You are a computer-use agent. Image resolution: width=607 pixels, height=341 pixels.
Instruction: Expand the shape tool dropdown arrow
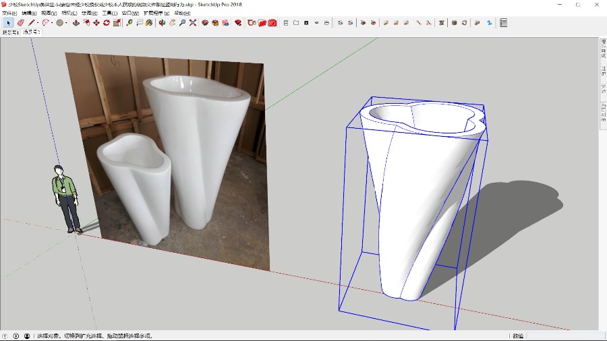pyautogui.click(x=52, y=23)
